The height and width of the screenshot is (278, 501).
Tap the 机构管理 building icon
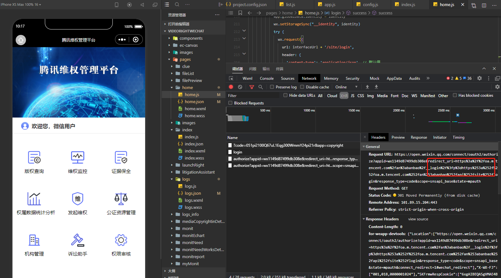click(34, 240)
